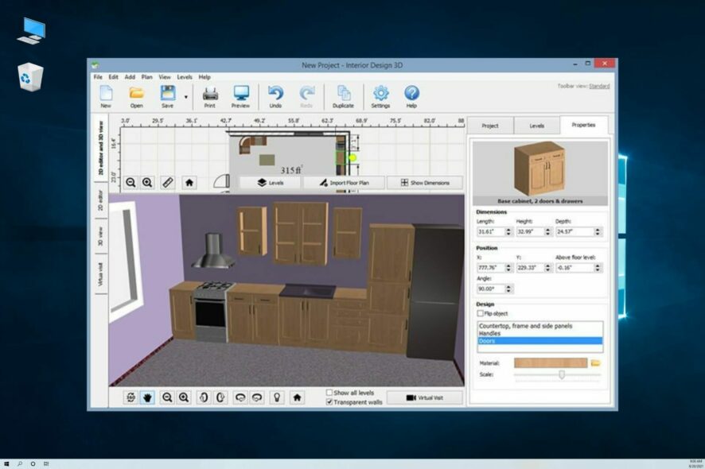Adjust Length stepper arrows
The width and height of the screenshot is (705, 469).
click(x=508, y=232)
